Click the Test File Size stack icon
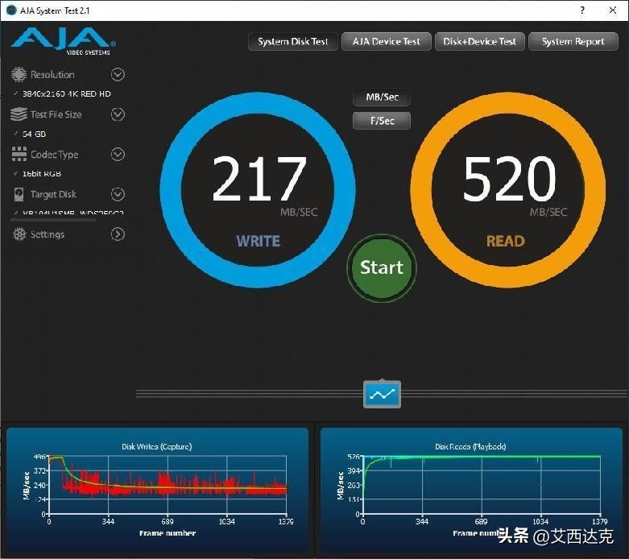Screen dimensions: 629x559 coord(19,114)
